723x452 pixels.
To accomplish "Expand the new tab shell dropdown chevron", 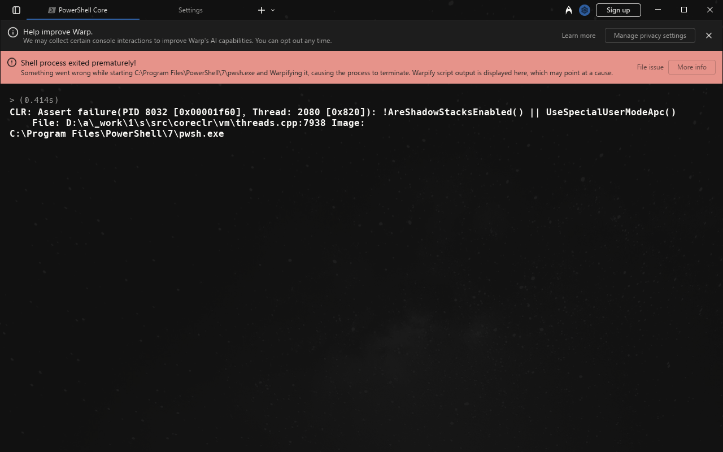I will coord(273,10).
